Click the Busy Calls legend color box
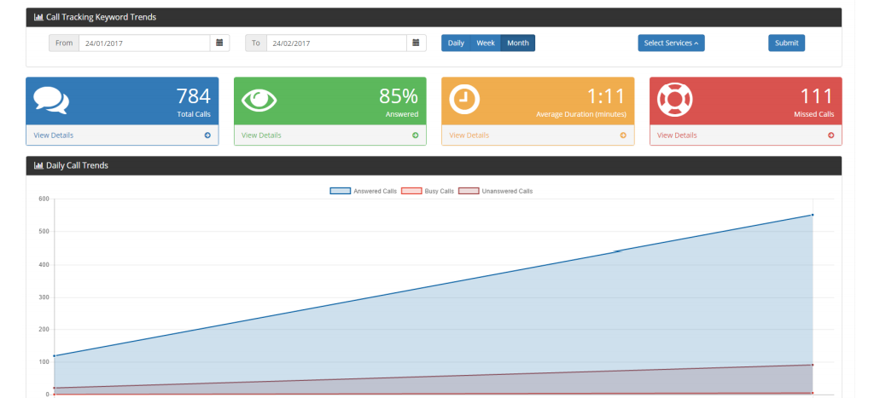The height and width of the screenshot is (415, 880). click(411, 191)
